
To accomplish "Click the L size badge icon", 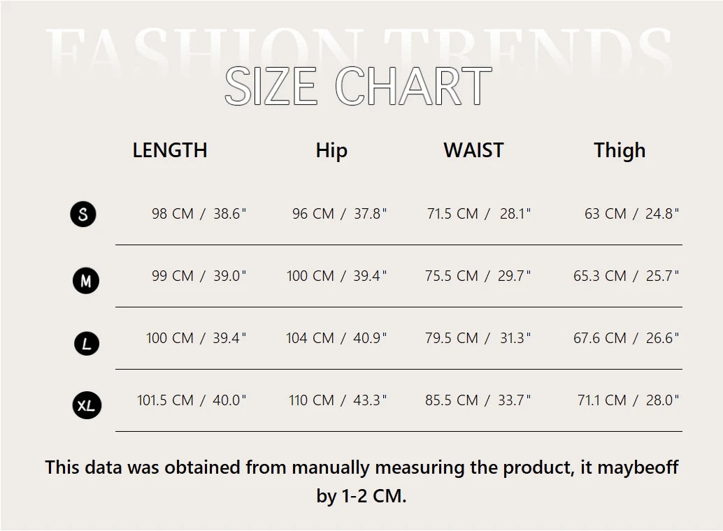I will (x=86, y=344).
